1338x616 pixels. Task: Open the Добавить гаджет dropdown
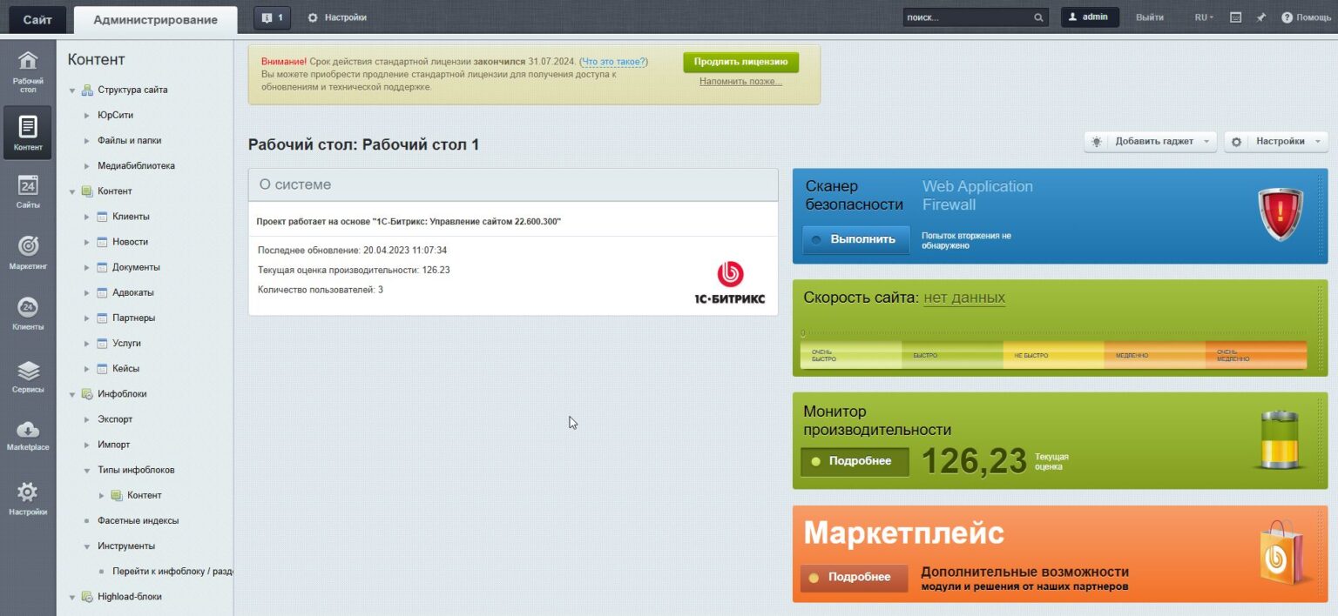pyautogui.click(x=1150, y=142)
